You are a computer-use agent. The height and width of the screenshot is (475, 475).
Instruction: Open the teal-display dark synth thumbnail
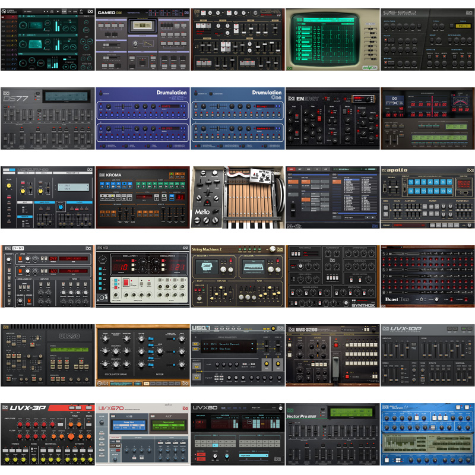47,39
